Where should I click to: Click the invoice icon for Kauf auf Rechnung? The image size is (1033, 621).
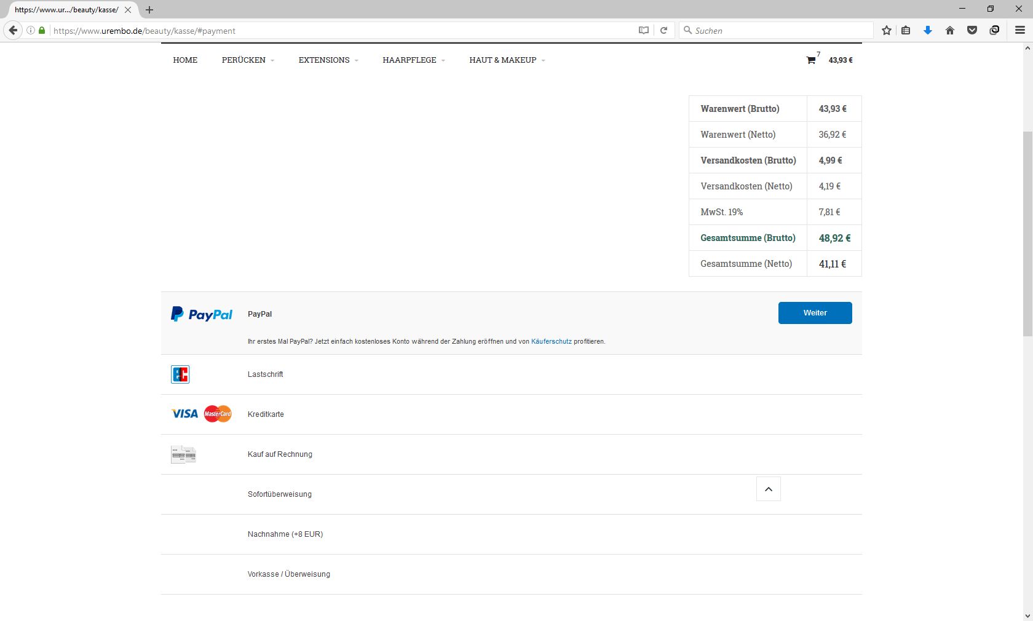(183, 454)
